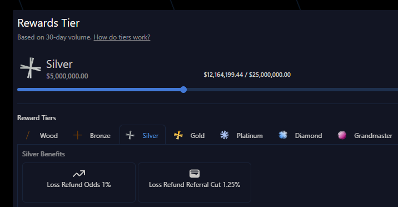Viewport: 398px width, 207px height.
Task: Select the Gold tier tab
Action: 189,135
